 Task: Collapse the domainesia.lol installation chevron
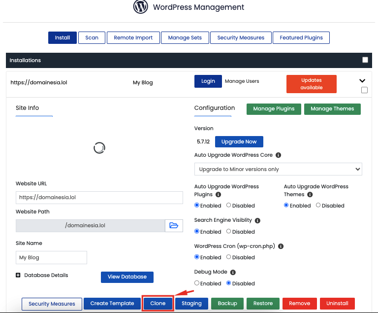click(362, 81)
